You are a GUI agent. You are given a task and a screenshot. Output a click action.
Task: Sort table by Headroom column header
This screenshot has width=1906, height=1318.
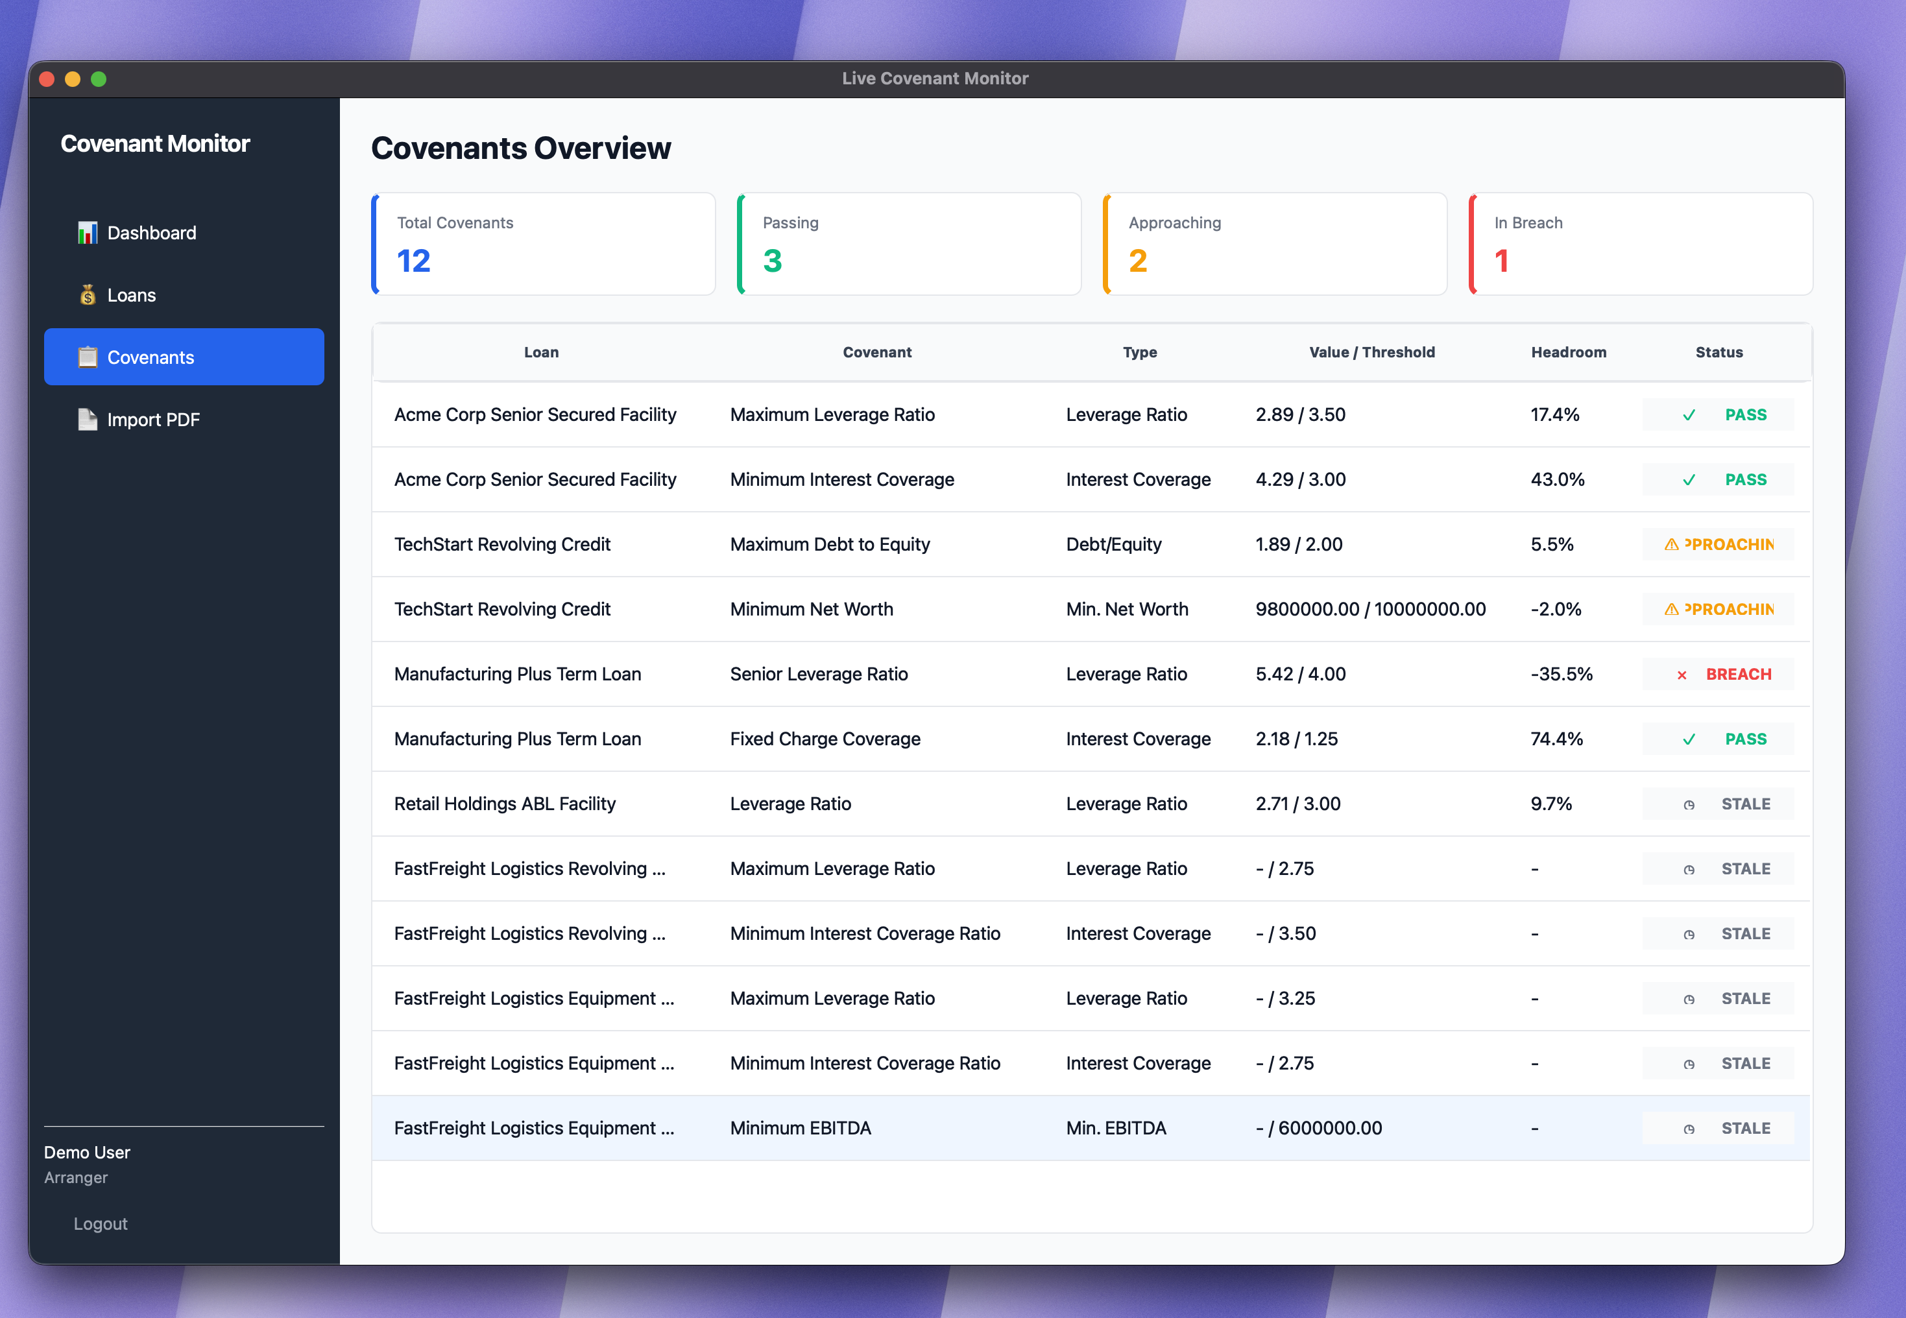pyautogui.click(x=1568, y=353)
